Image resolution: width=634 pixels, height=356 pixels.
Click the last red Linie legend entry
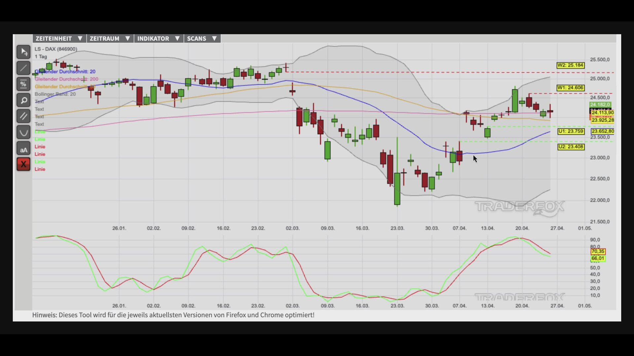pos(40,169)
